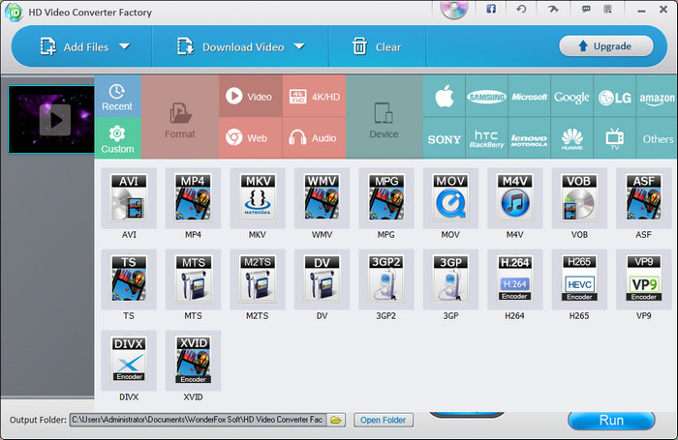Open the disc icon in title bar

pos(453,10)
